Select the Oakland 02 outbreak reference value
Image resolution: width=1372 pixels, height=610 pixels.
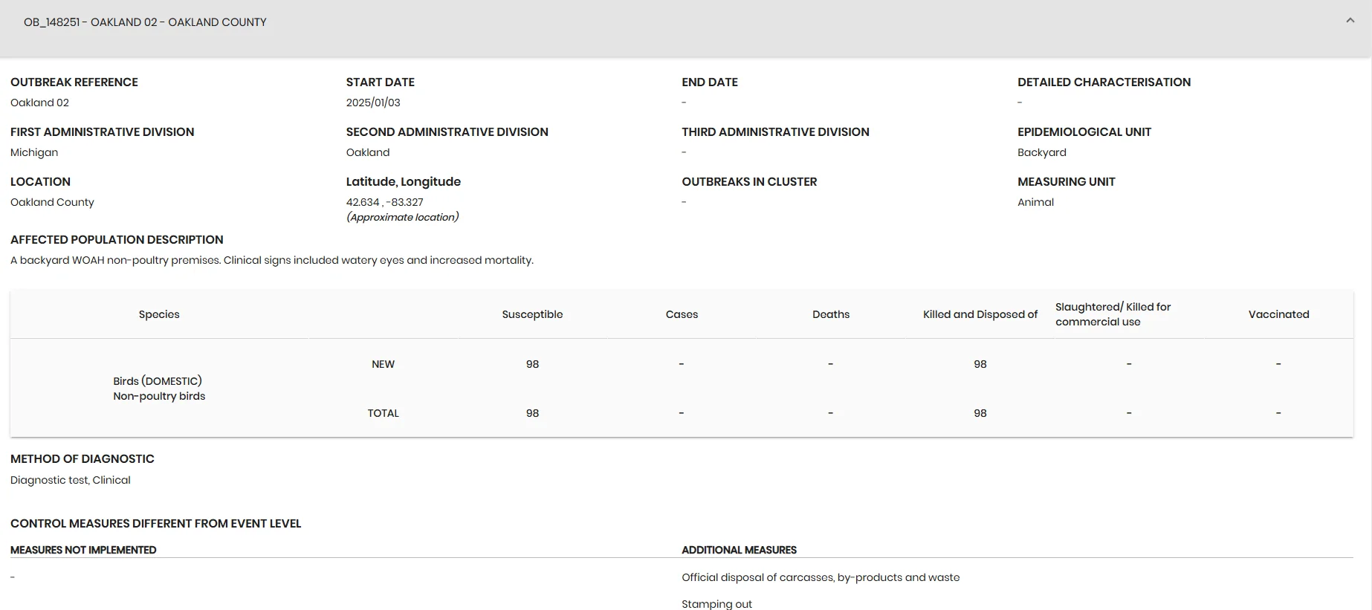[39, 103]
